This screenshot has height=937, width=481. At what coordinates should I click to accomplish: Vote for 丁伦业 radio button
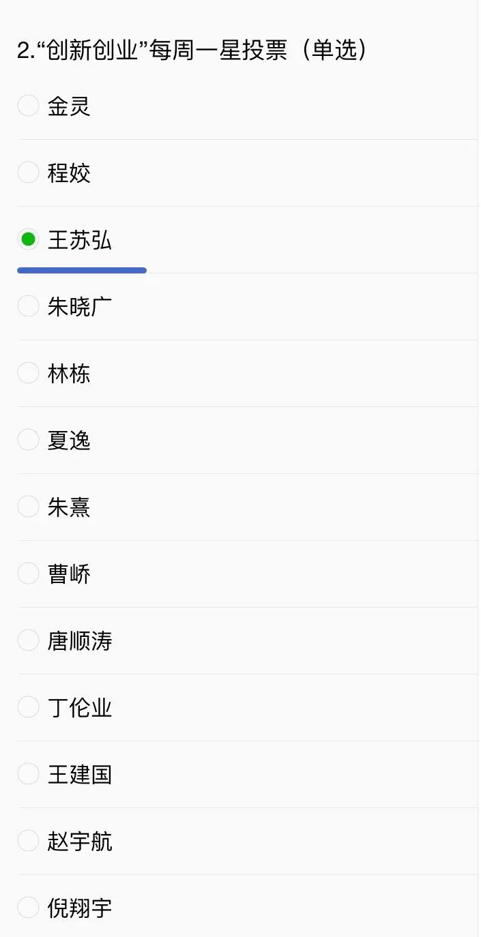pyautogui.click(x=28, y=707)
